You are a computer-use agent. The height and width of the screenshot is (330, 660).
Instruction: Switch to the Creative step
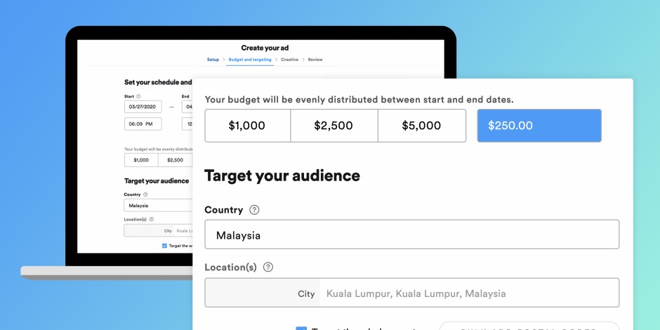[x=289, y=60]
